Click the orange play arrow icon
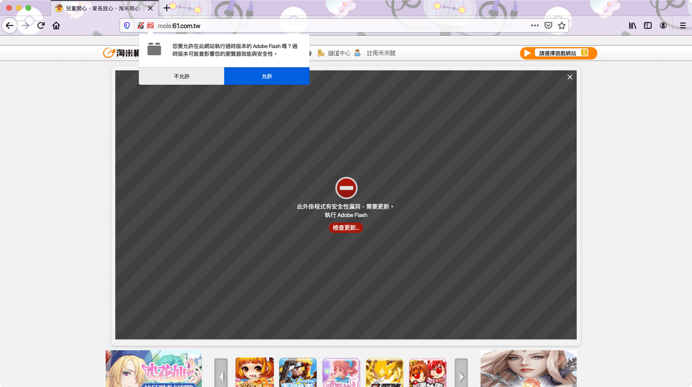The image size is (692, 387). (x=528, y=53)
